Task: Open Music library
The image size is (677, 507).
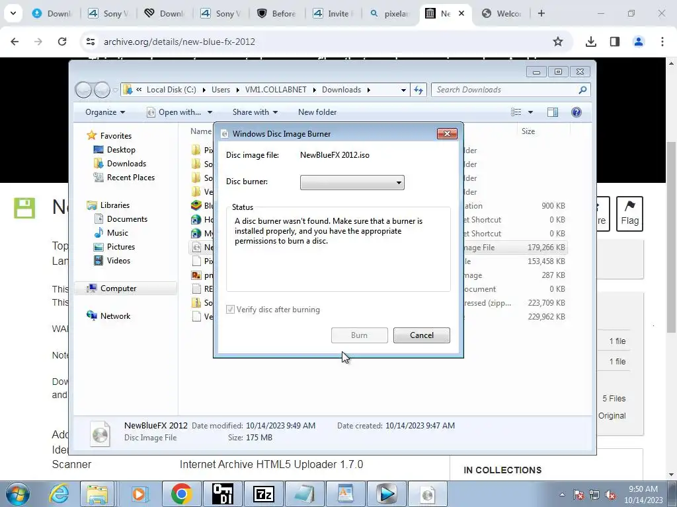Action: pos(118,233)
